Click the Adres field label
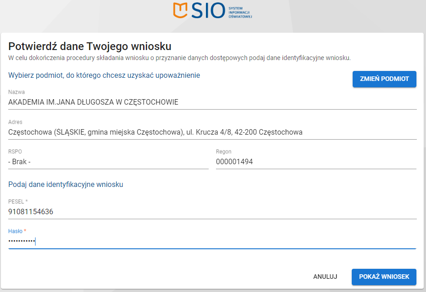Image resolution: width=426 pixels, height=292 pixels. click(15, 122)
